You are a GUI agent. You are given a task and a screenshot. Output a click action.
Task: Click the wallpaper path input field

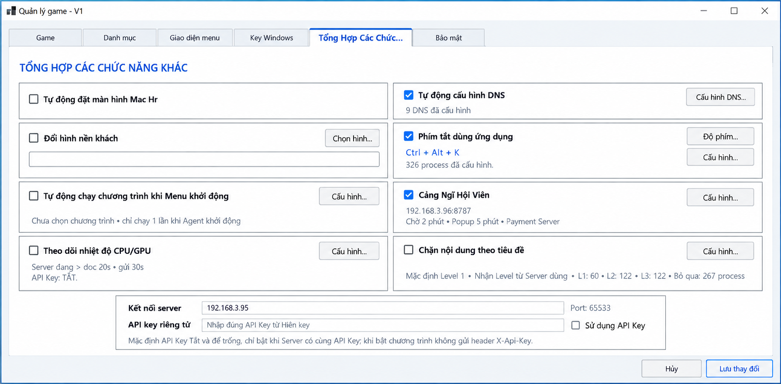point(204,159)
